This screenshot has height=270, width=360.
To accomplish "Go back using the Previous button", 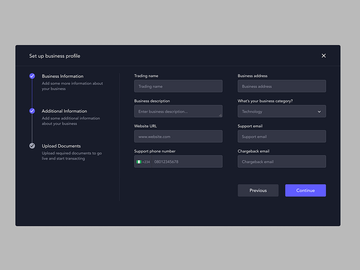I will pos(258,190).
